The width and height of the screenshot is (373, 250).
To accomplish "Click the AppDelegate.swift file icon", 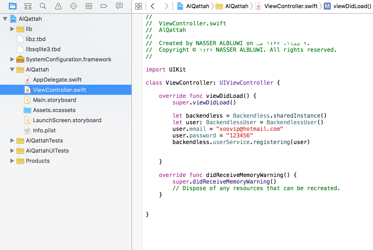I will 27,80.
